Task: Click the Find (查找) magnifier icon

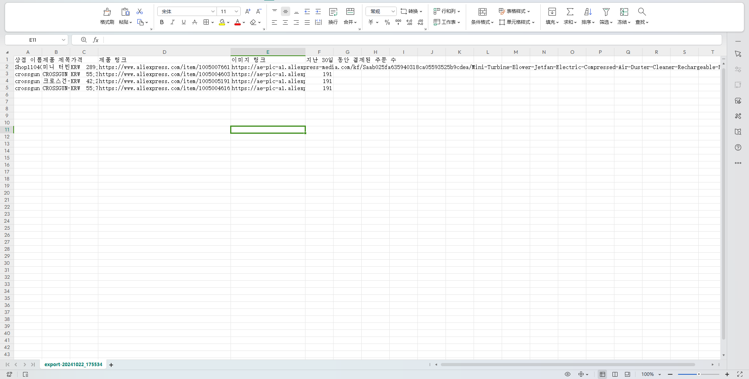Action: [642, 12]
